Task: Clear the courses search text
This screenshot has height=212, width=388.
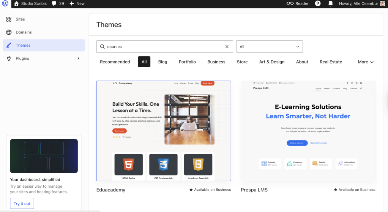Action: pyautogui.click(x=227, y=47)
